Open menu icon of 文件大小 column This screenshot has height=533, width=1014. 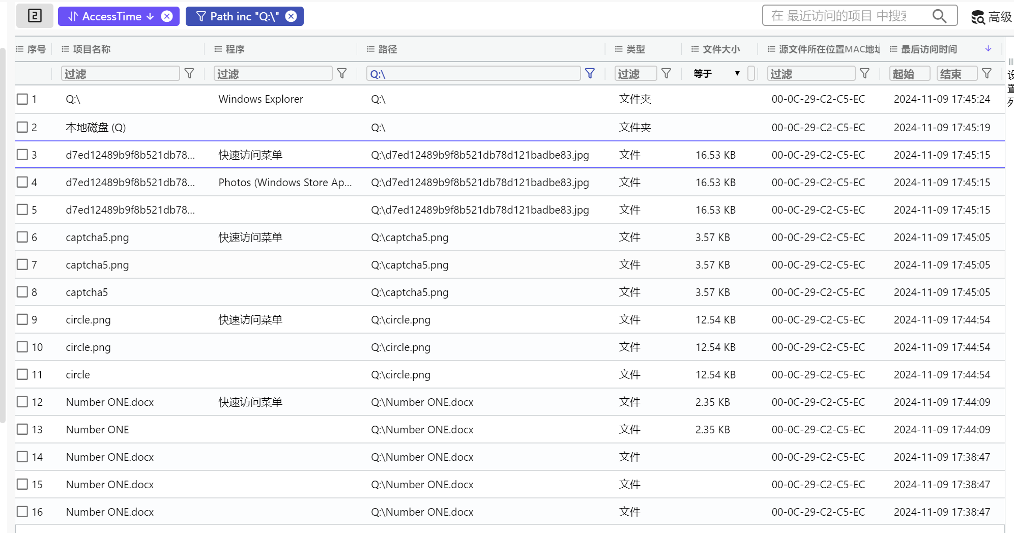click(x=695, y=49)
